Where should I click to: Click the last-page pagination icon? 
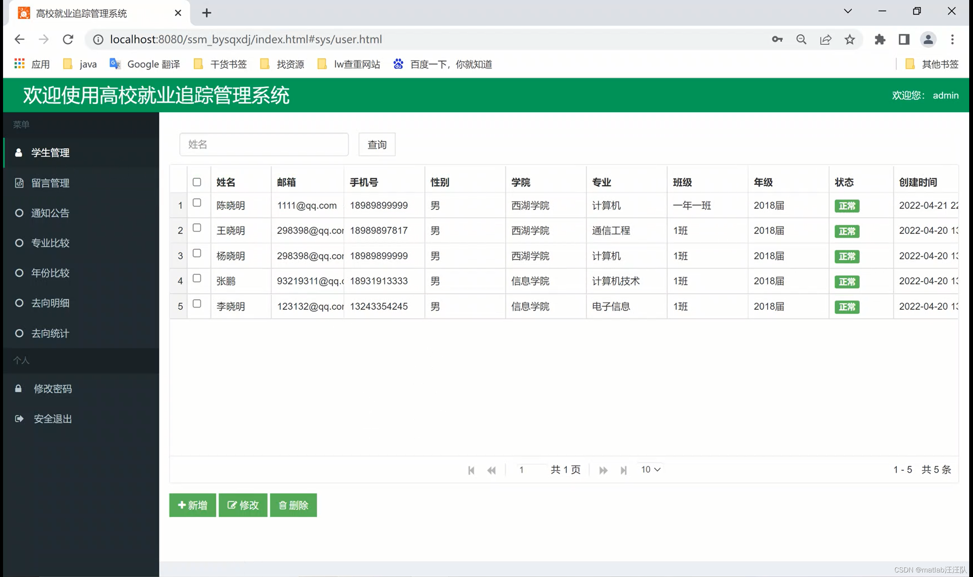pyautogui.click(x=623, y=470)
